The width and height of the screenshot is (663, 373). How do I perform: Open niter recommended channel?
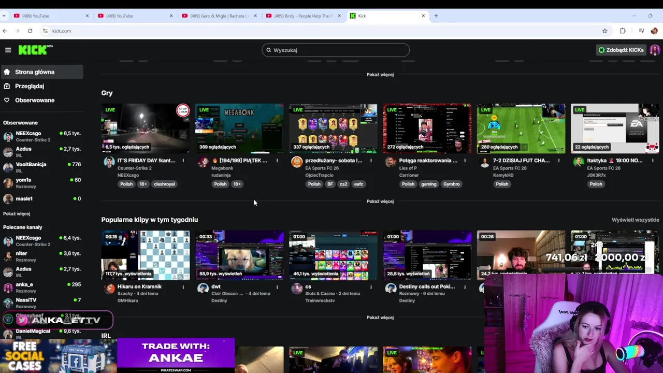(x=41, y=256)
